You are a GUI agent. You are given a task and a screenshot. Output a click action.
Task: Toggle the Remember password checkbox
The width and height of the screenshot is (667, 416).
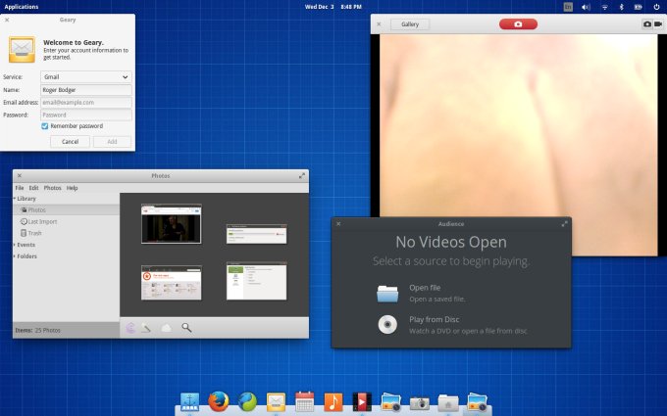point(45,126)
